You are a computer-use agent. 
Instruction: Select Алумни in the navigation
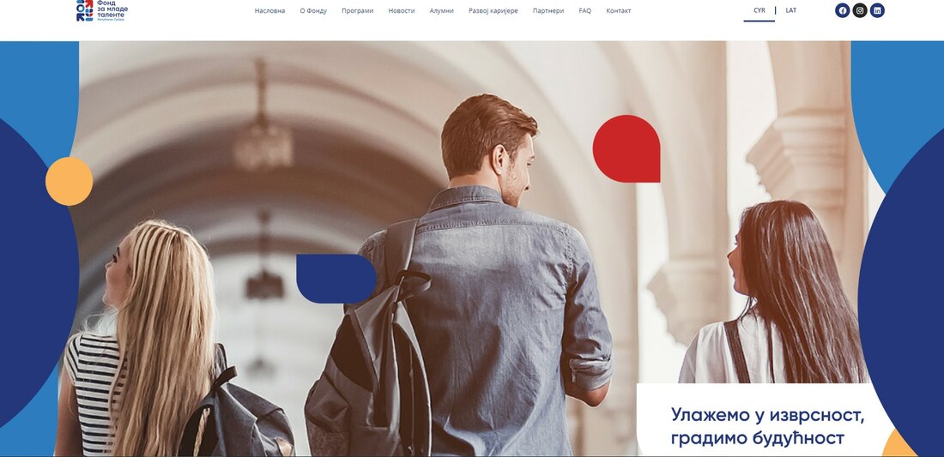tap(441, 11)
